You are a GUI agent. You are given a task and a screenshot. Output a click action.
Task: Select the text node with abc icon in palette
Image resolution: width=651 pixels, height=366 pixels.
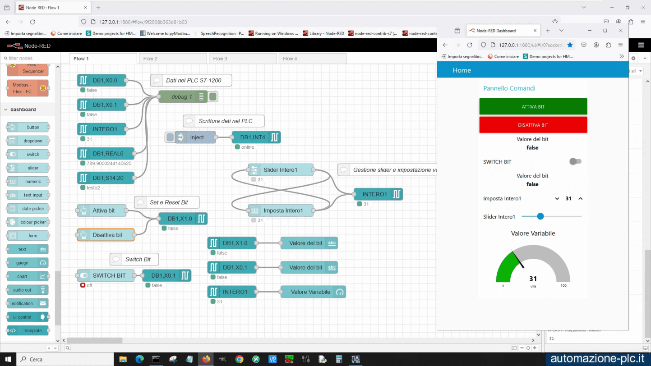tap(28, 249)
